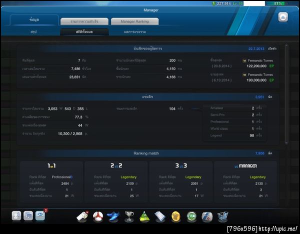
Task: Open the ผลการแข่งรวม sub-tab
Action: coord(135,32)
